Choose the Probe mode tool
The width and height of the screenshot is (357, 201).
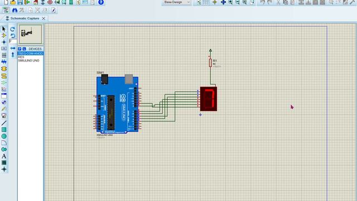4,109
